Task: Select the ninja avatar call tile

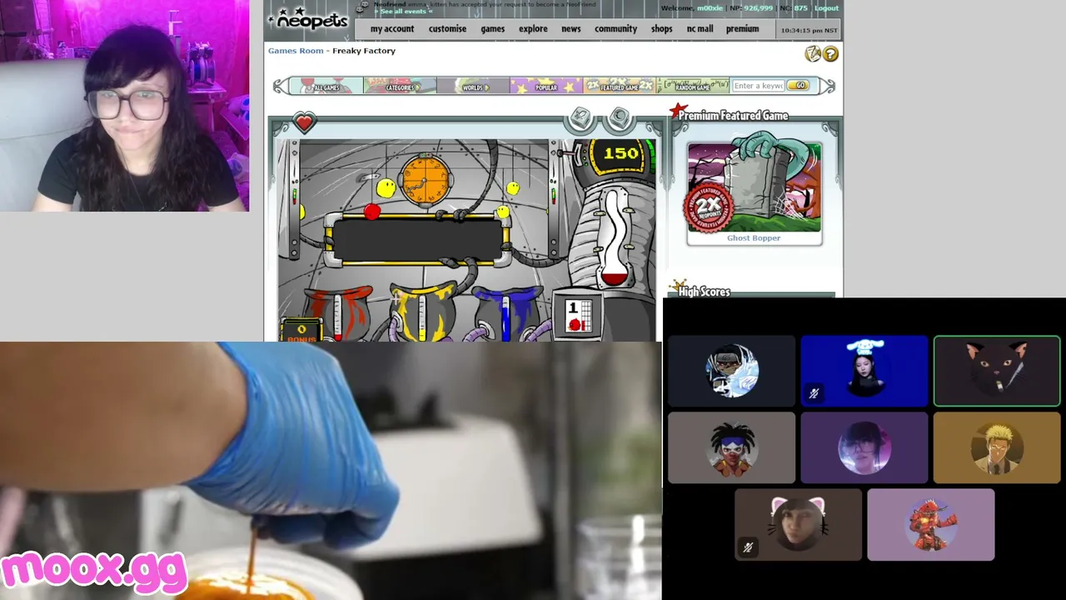Action: coord(731,371)
